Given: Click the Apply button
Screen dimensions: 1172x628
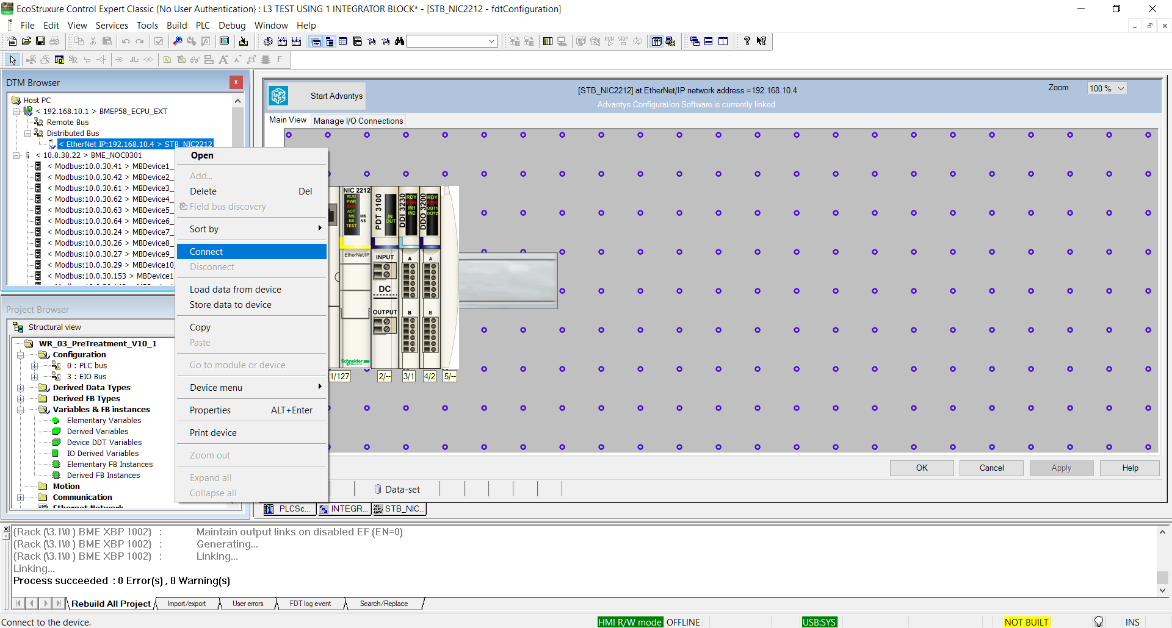Looking at the screenshot, I should pyautogui.click(x=1062, y=468).
